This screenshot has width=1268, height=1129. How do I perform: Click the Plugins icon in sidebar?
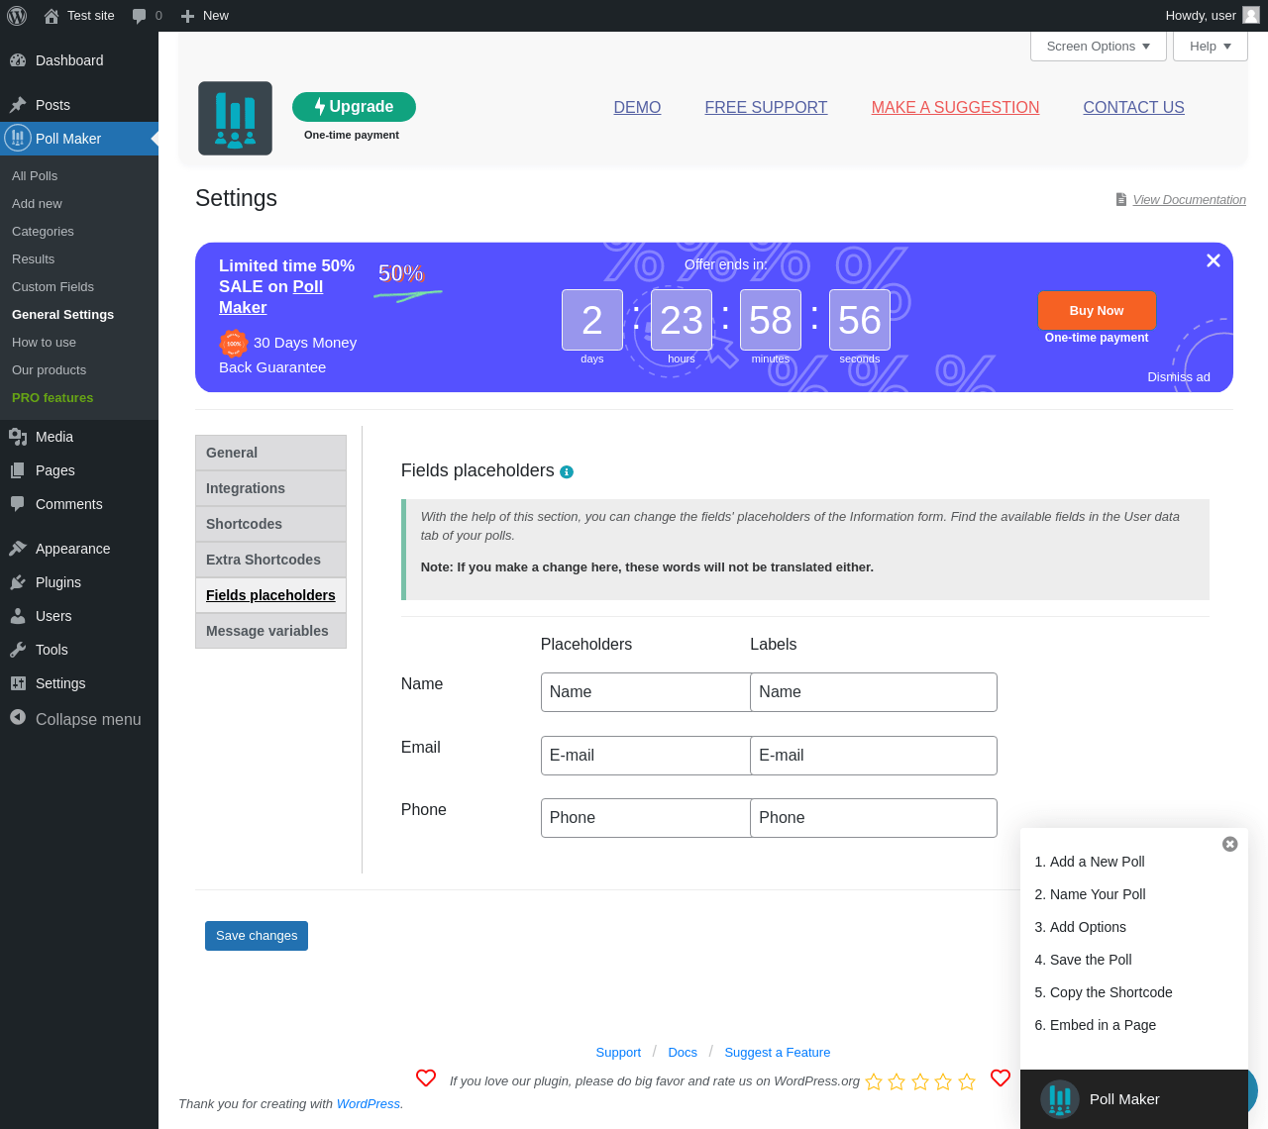click(x=18, y=582)
